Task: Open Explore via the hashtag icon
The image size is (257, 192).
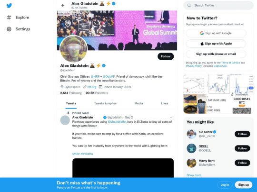Action: tap(9, 18)
